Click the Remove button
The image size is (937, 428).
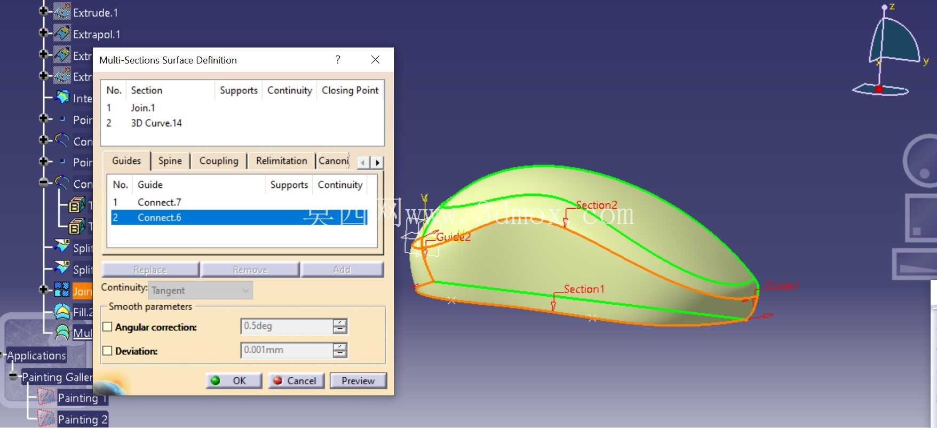click(x=250, y=270)
